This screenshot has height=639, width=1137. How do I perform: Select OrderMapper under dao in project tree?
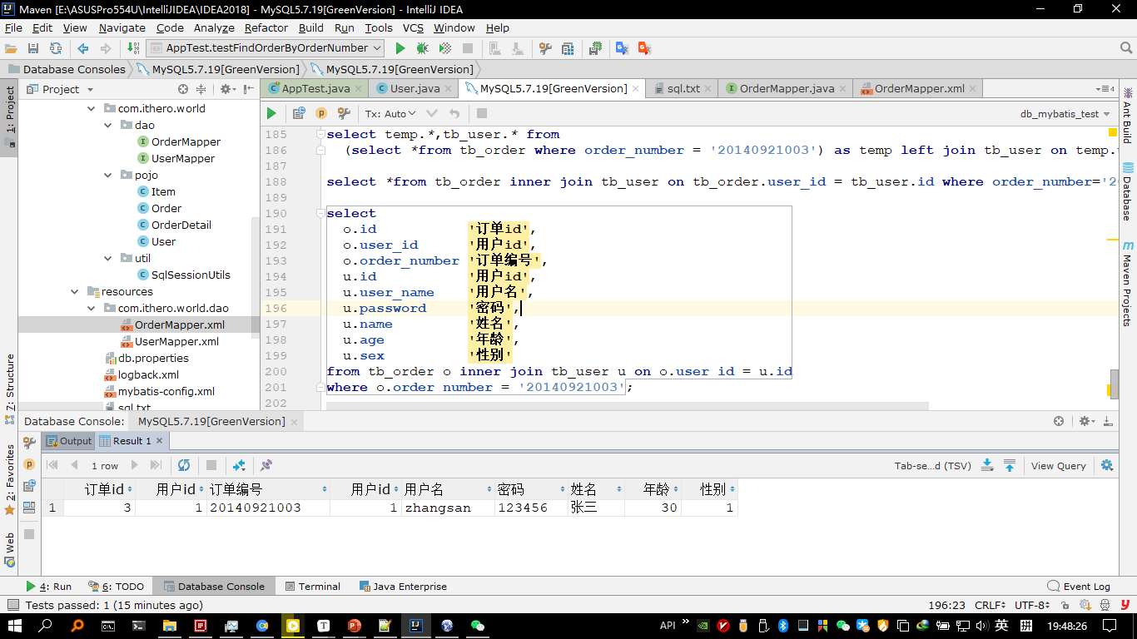(178, 141)
